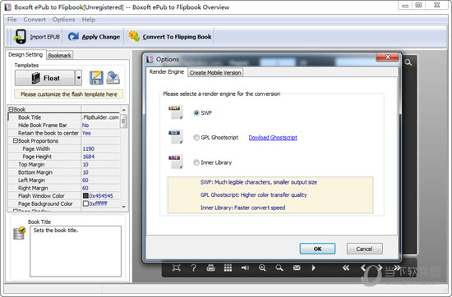
Task: Click the Book Title description text box
Action: coord(76,251)
